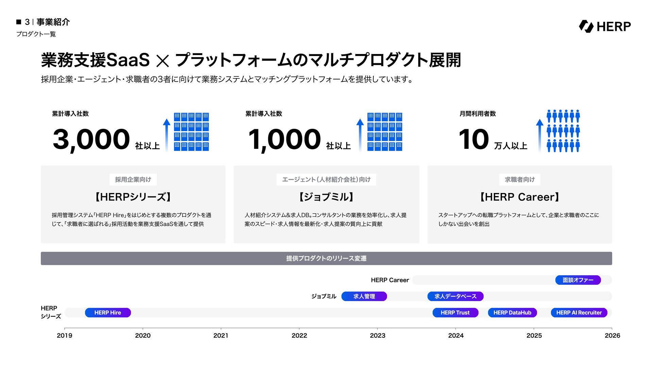The width and height of the screenshot is (653, 367).
Task: Select the HERP AI Recruiter timeline pill
Action: (x=579, y=313)
